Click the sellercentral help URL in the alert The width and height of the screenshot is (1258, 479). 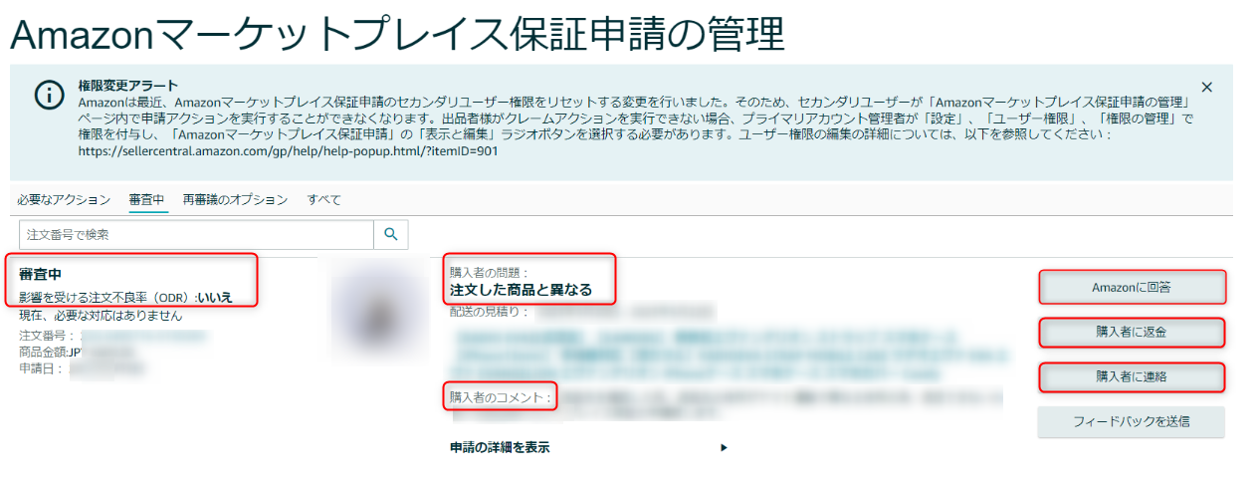coord(288,151)
